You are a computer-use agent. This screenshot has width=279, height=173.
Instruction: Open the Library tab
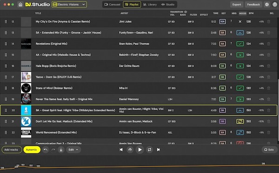150,5
